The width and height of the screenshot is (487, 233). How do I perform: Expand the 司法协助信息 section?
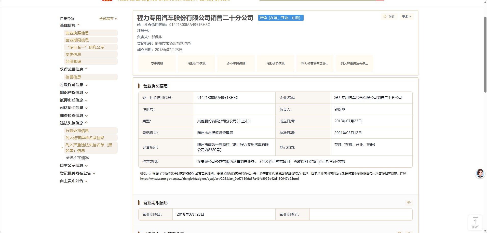click(74, 108)
